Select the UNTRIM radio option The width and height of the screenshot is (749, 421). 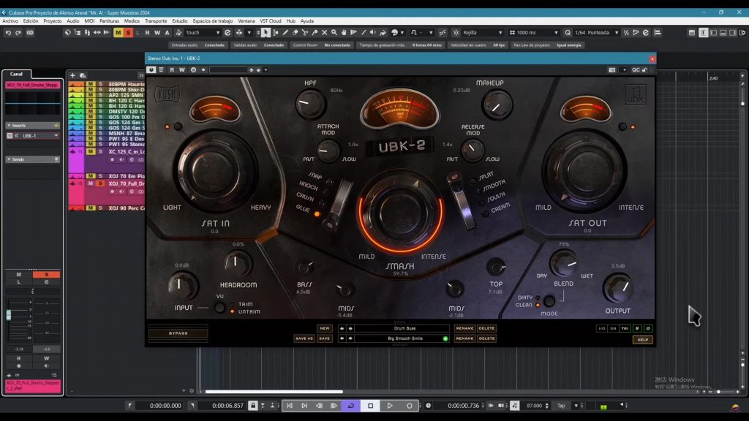(x=232, y=311)
